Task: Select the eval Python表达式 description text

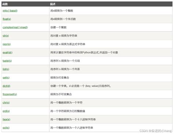Action: 84,52
